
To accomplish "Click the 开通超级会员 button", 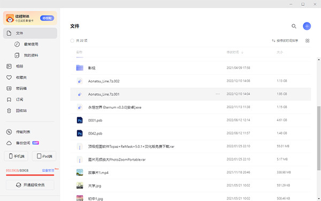I will pos(30,185).
